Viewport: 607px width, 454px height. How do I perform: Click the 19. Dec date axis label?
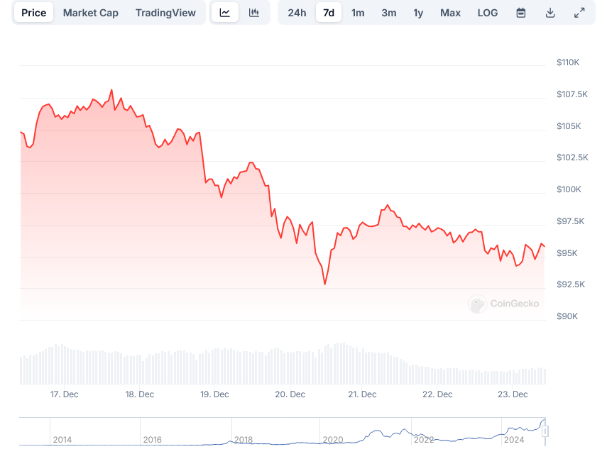click(x=214, y=394)
